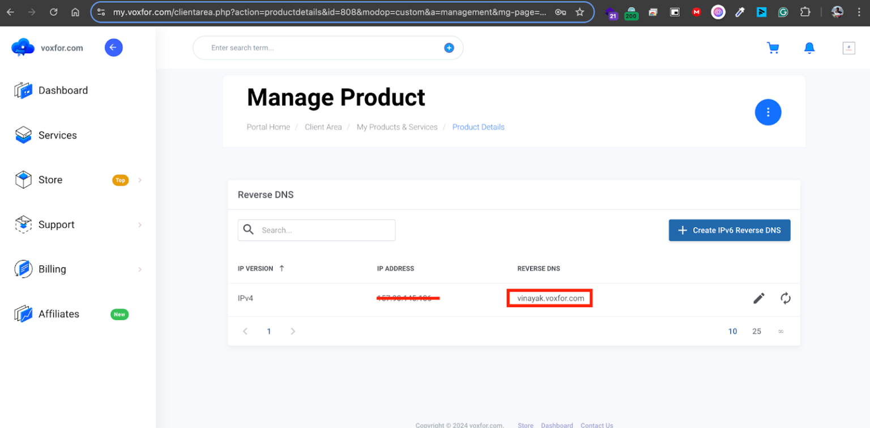Open the My Products & Services breadcrumb link
Viewport: 870px width, 428px height.
click(396, 127)
